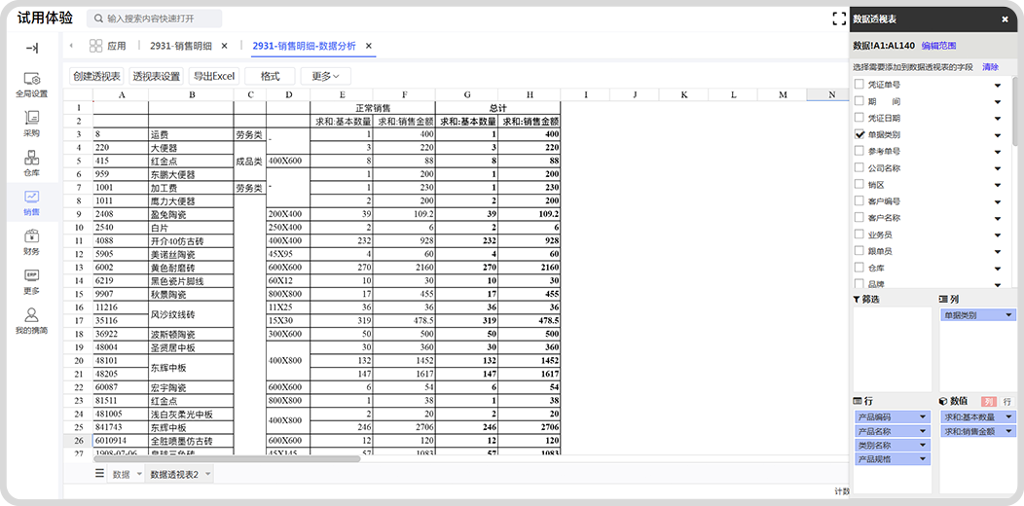The height and width of the screenshot is (506, 1024).
Task: Check the 参考单号 field checkbox
Action: (x=859, y=151)
